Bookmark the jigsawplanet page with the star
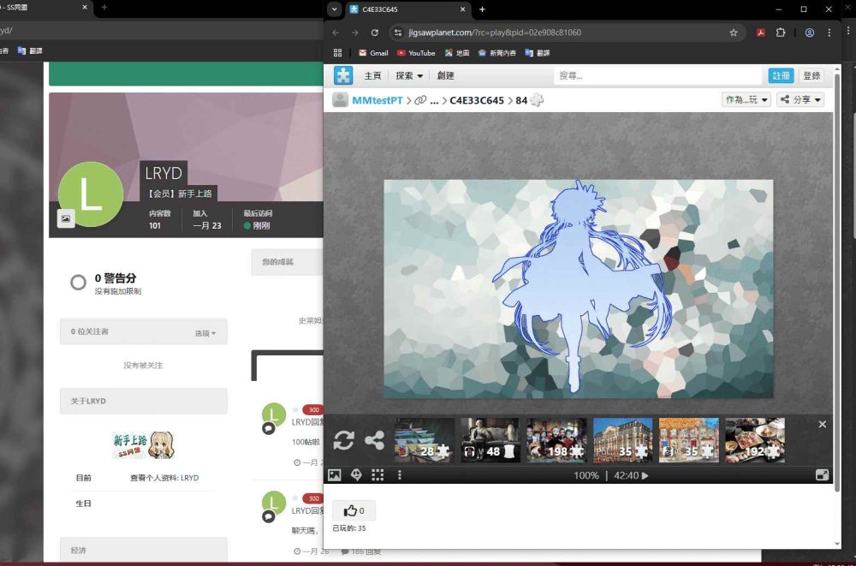This screenshot has width=856, height=566. pyautogui.click(x=734, y=33)
